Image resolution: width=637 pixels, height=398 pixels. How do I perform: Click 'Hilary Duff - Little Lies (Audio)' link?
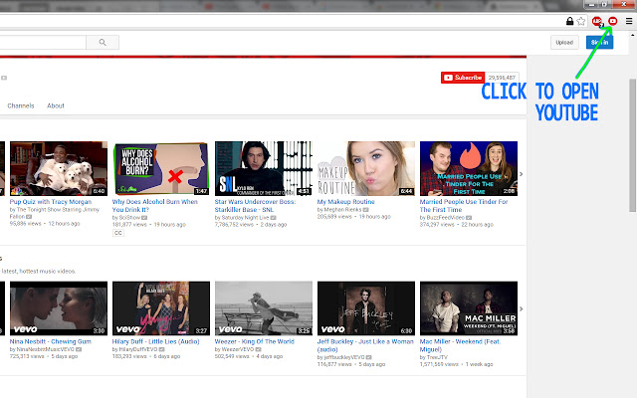tap(156, 341)
